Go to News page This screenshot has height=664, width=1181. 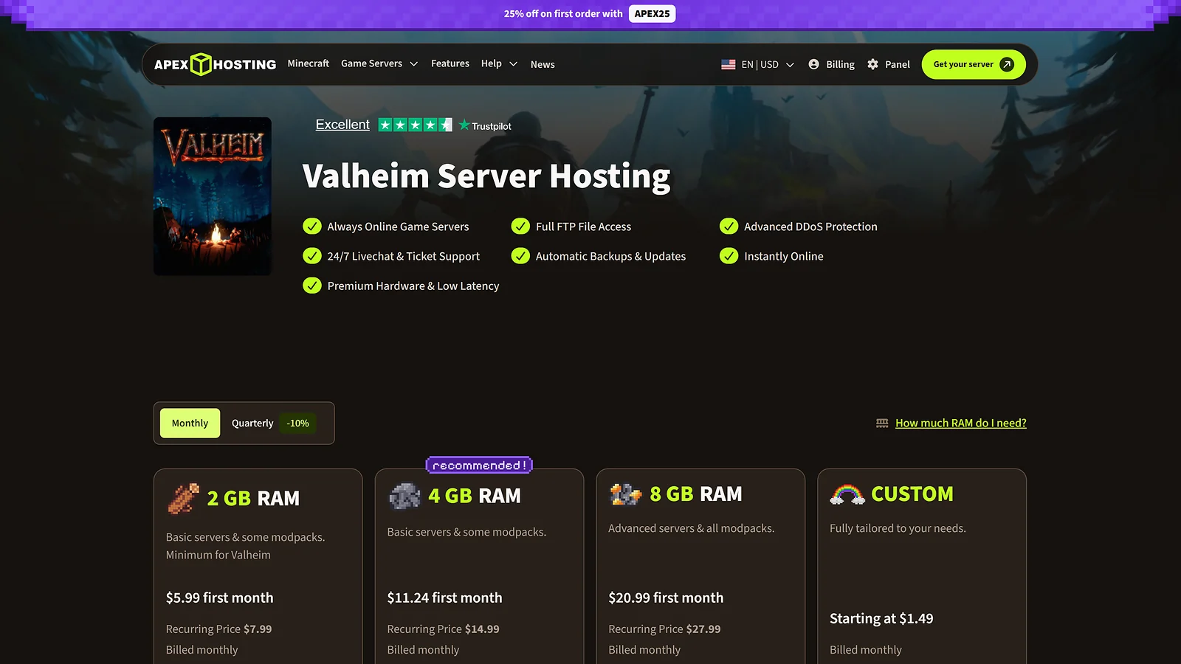pos(543,64)
